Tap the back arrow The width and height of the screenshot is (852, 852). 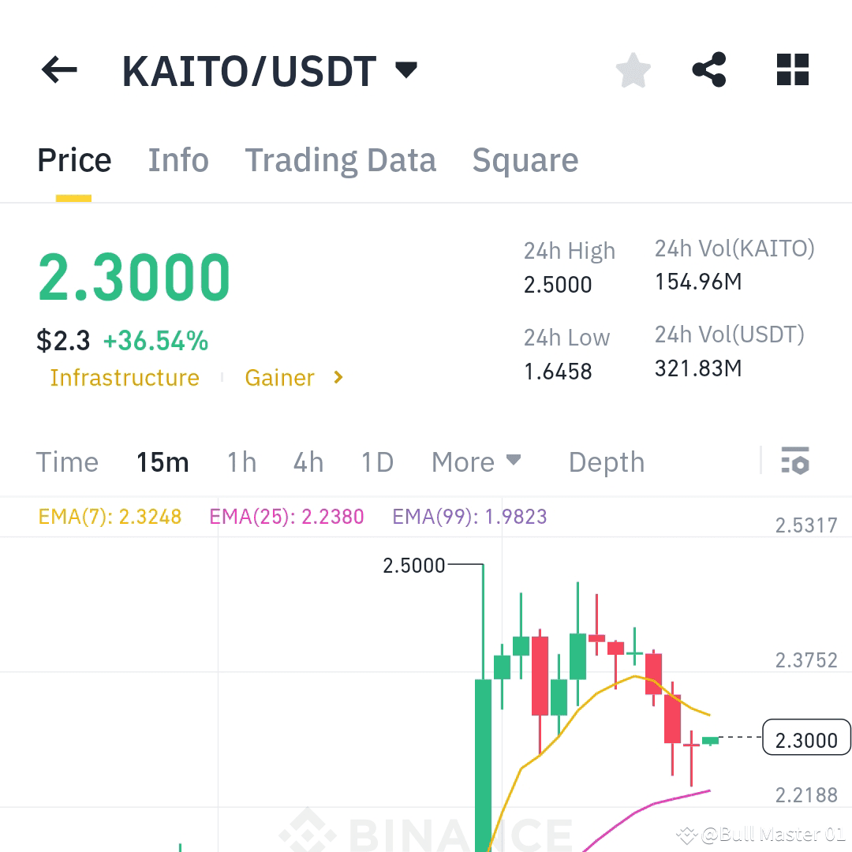[58, 69]
